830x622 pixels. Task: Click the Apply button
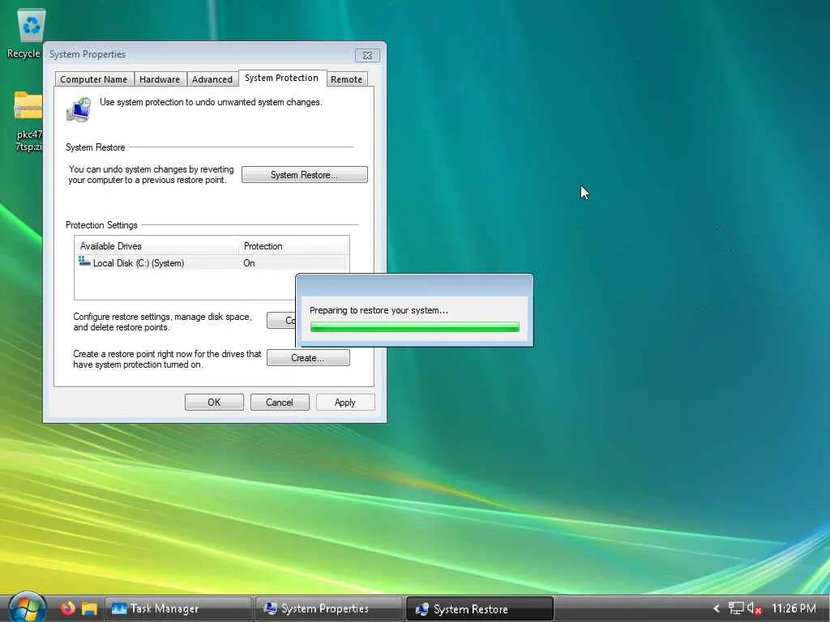pos(345,403)
